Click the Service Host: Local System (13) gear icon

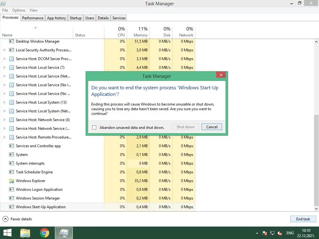(x=12, y=102)
